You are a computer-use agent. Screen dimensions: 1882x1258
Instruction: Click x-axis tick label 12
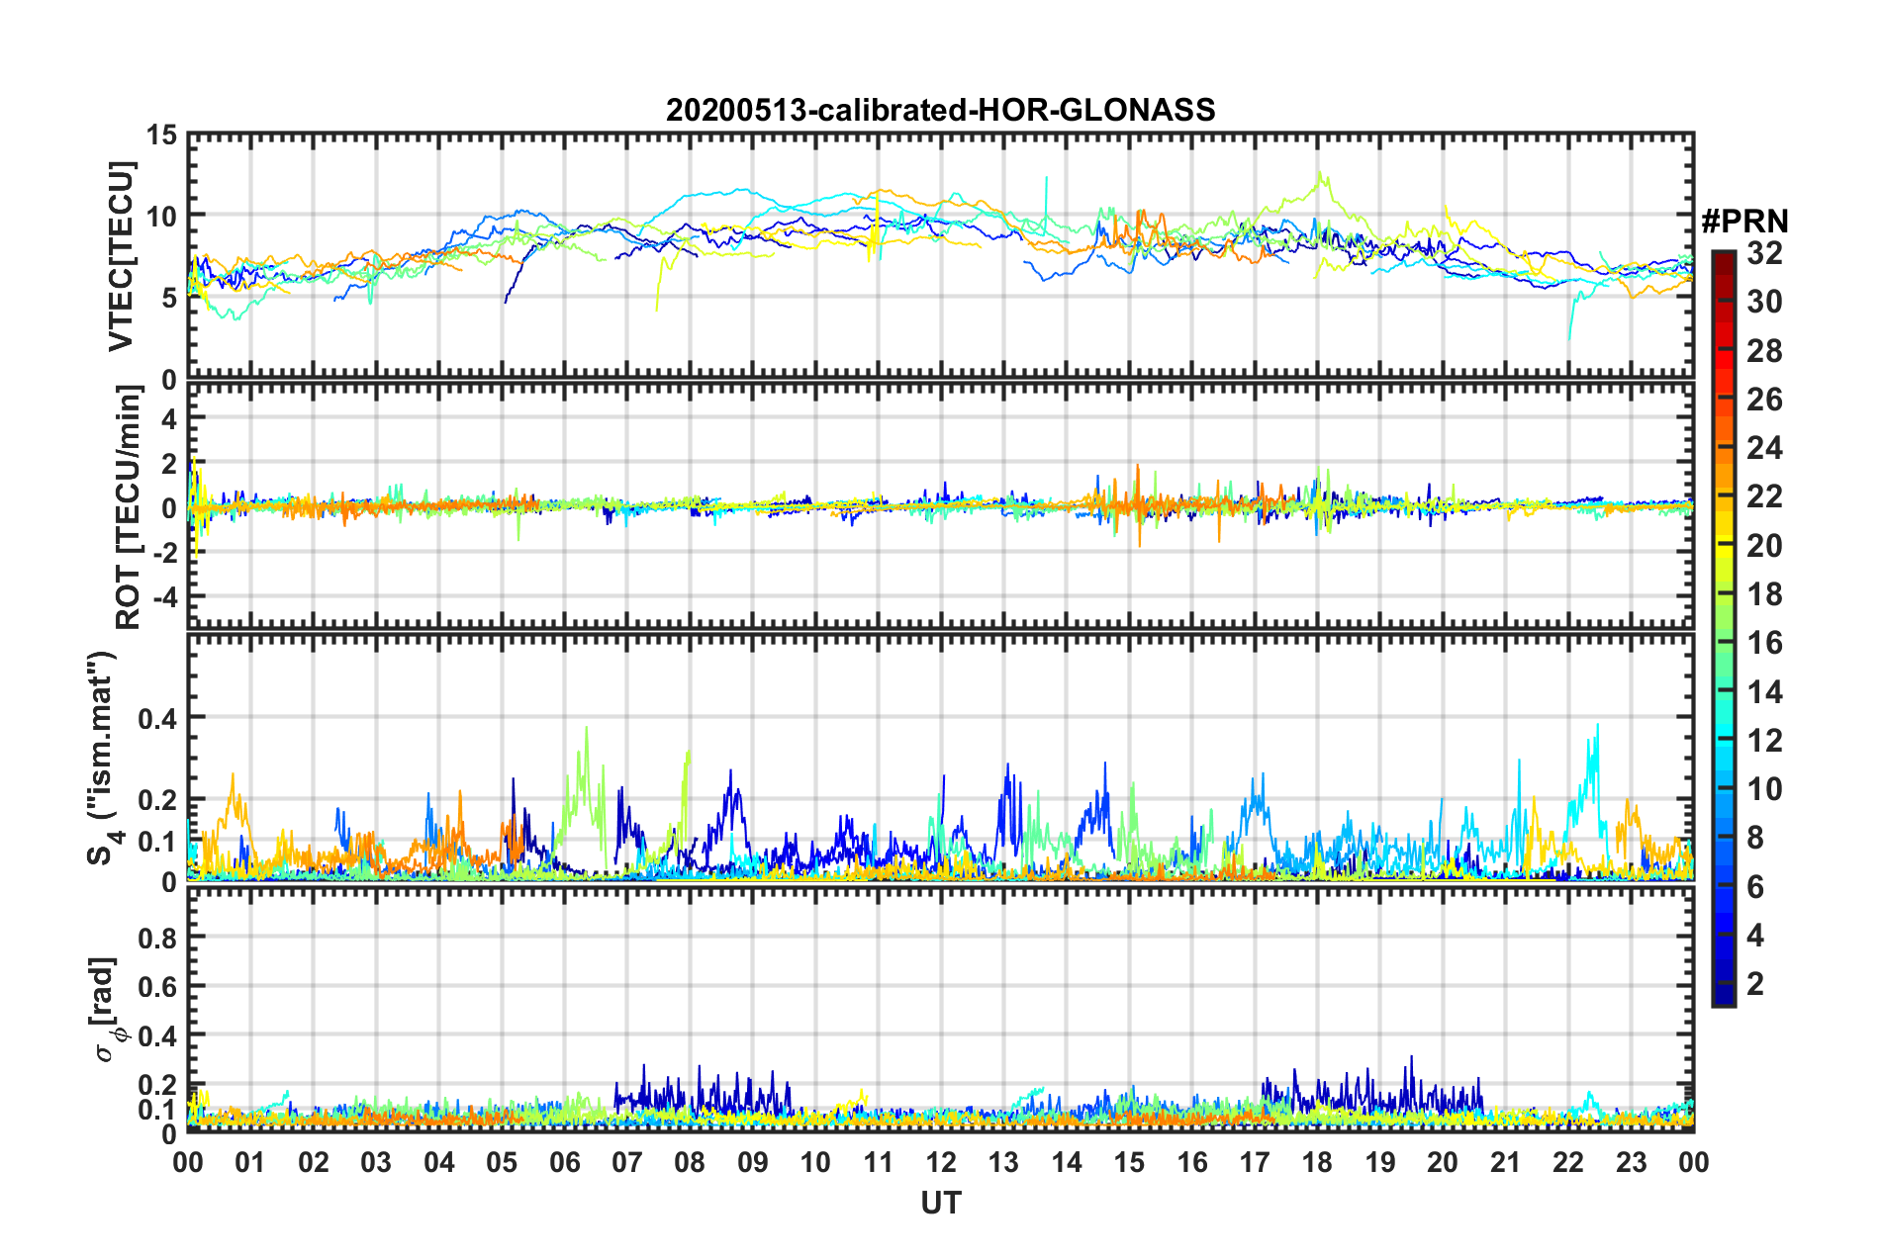941,1162
